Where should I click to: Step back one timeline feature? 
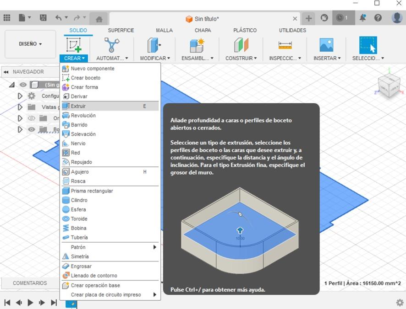point(19,303)
